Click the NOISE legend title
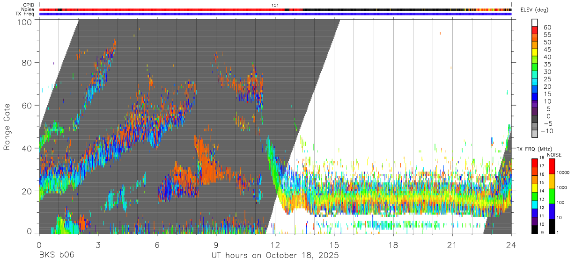Image resolution: width=575 pixels, height=265 pixels. tap(553, 155)
